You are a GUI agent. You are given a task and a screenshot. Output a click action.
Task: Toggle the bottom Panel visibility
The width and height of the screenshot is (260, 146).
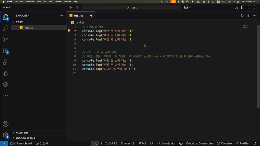(249, 7)
